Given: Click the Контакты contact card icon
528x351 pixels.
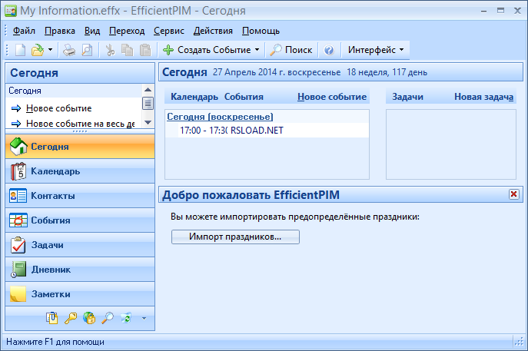Looking at the screenshot, I should (18, 196).
